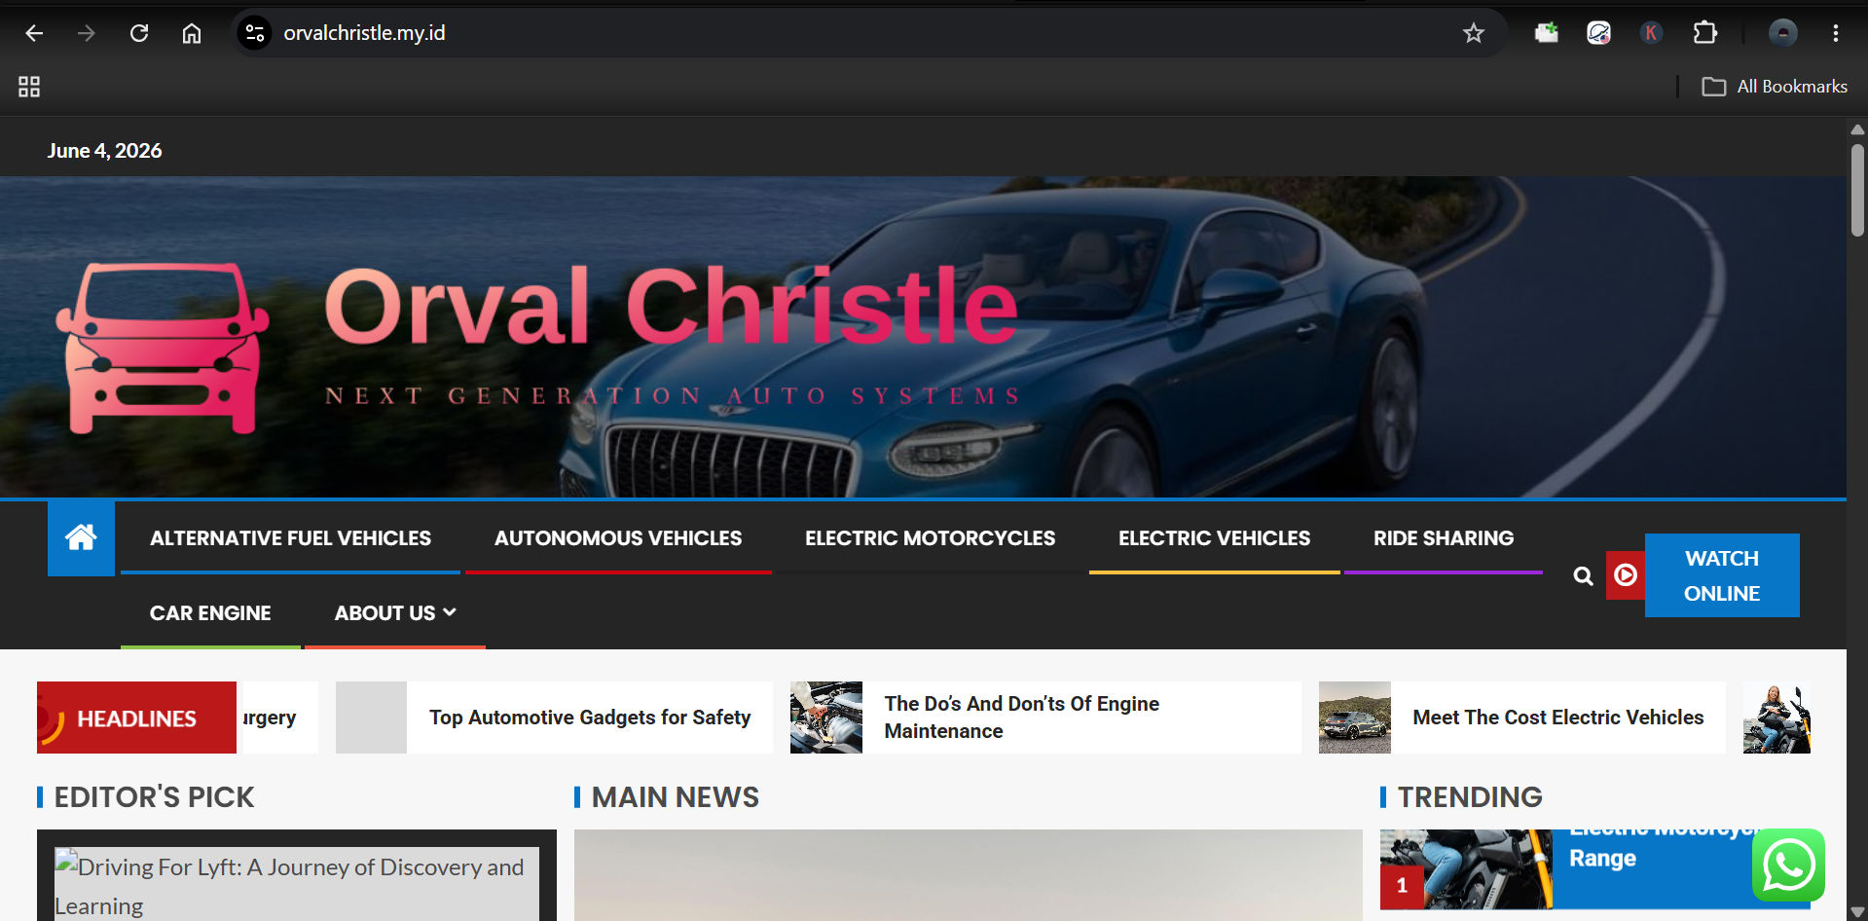This screenshot has height=921, width=1868.
Task: Click the red play circle icon
Action: (1626, 575)
